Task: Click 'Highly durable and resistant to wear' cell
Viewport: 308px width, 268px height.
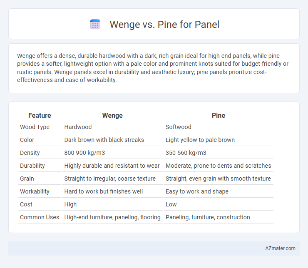Action: 112,166
